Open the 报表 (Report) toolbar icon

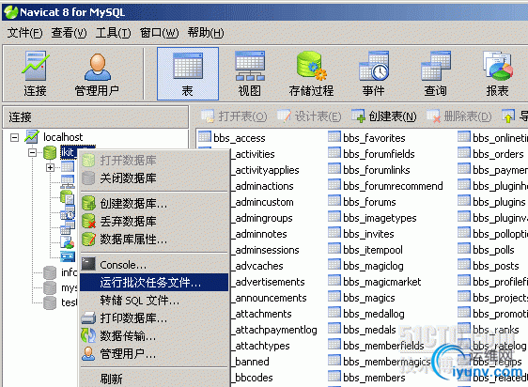497,73
